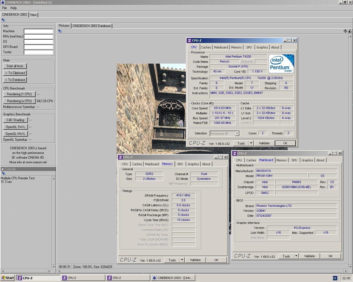Switch to first CPU-Z taskbar button
The image size is (353, 282).
38,278
